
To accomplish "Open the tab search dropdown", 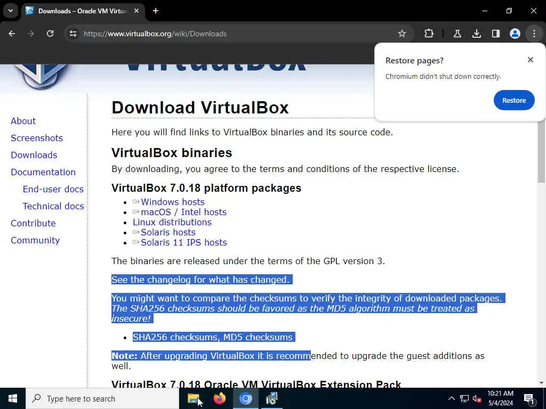I will [x=11, y=11].
